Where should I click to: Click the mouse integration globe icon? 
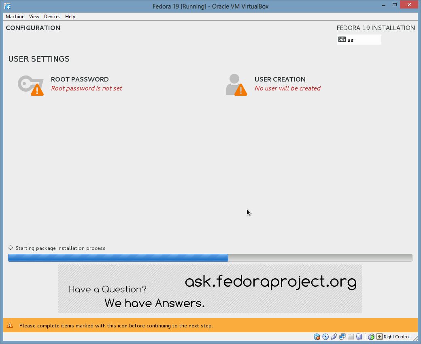tap(371, 337)
